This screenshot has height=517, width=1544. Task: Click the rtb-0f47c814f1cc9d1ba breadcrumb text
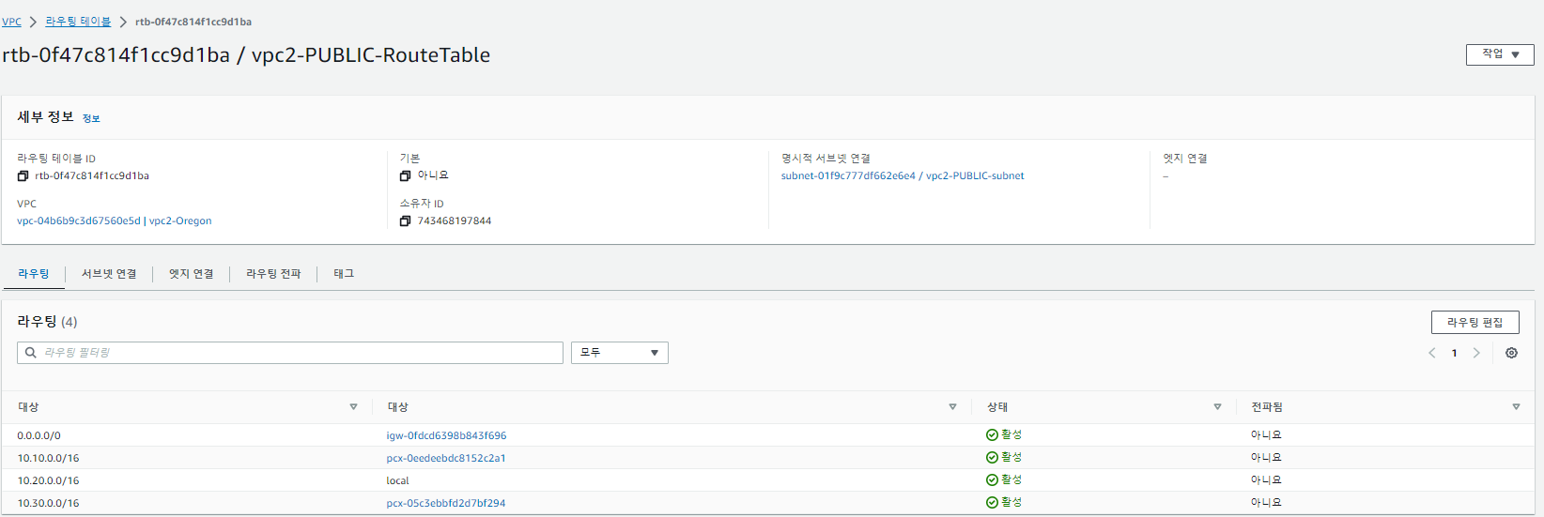[193, 22]
